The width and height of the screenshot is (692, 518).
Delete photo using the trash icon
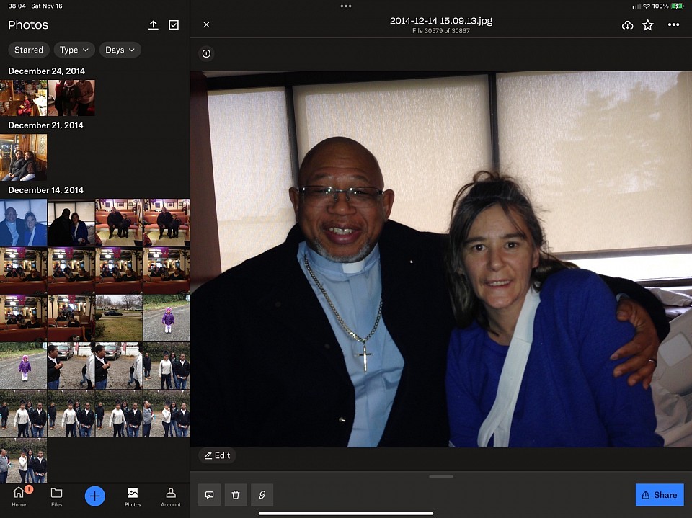pyautogui.click(x=236, y=495)
